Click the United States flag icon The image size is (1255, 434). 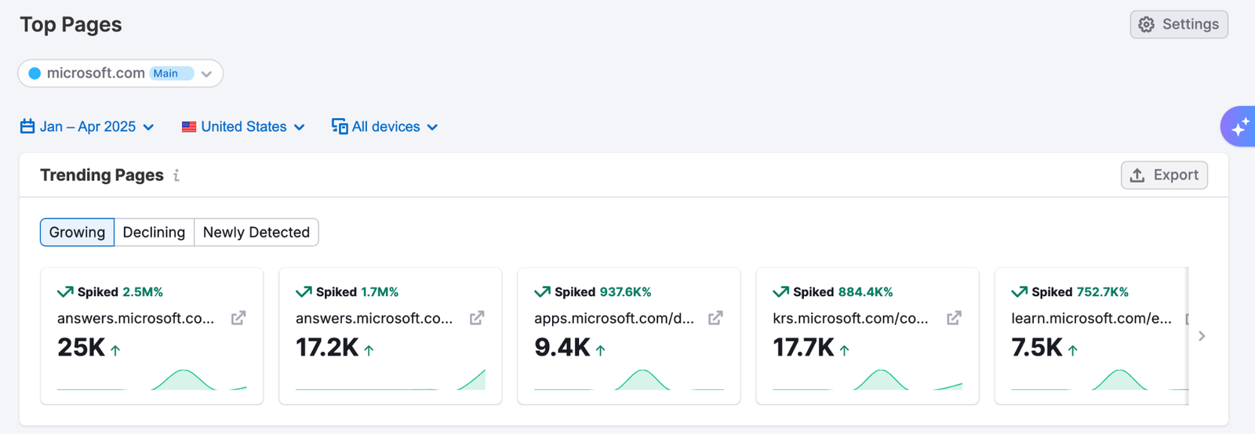pos(189,127)
